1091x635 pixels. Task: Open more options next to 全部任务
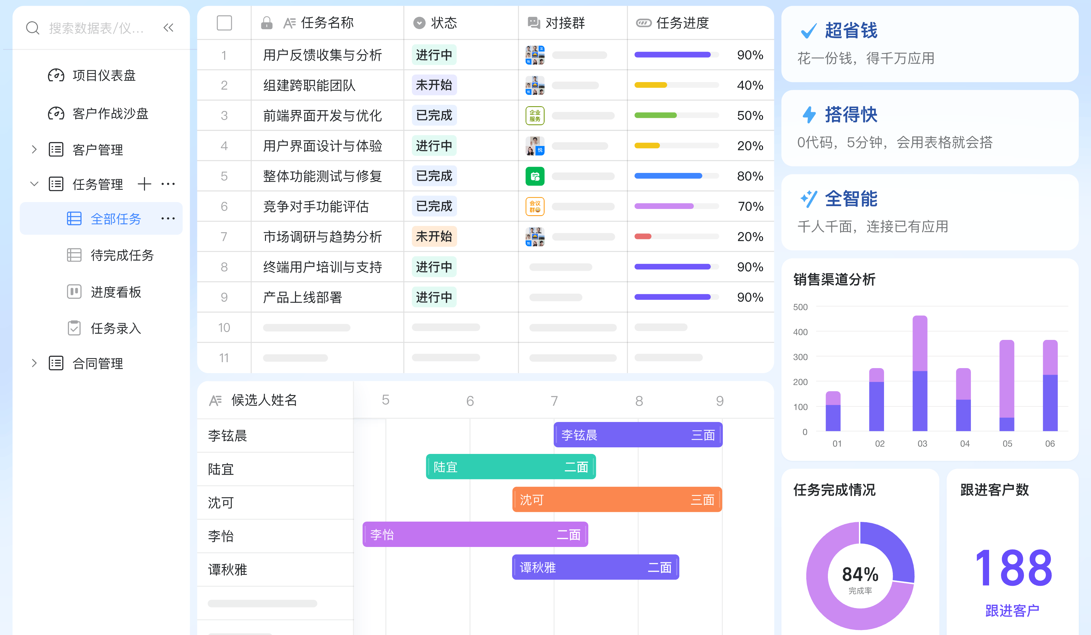pyautogui.click(x=168, y=219)
